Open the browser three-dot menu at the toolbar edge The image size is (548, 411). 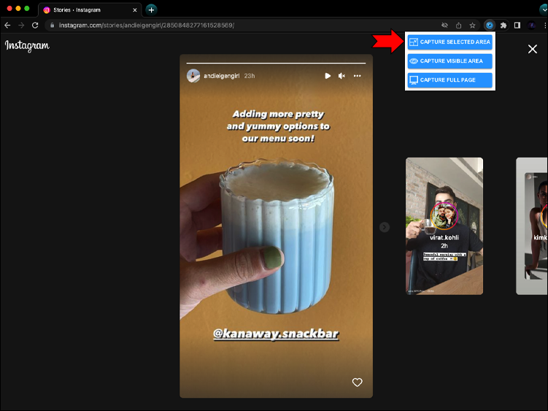click(545, 25)
